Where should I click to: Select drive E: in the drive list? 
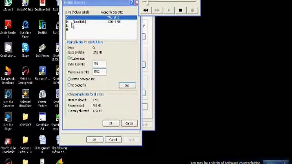click(101, 26)
